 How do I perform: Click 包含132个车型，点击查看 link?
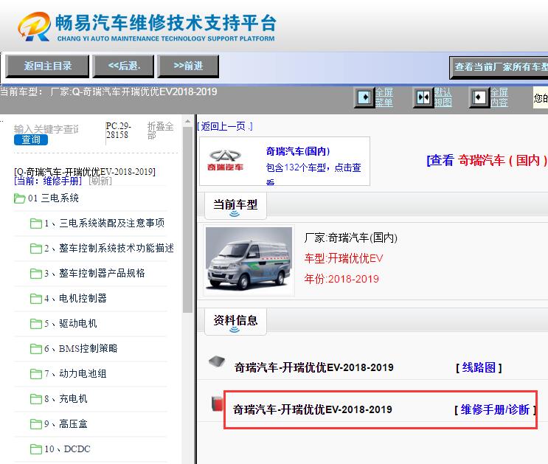click(x=313, y=173)
